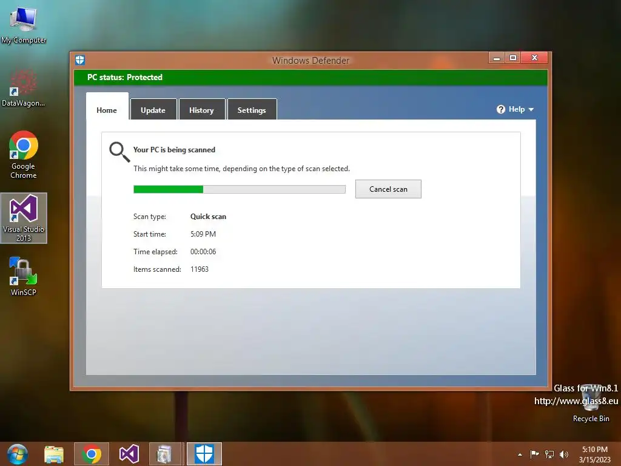Switch to the Home tab
621x466 pixels.
(x=107, y=106)
